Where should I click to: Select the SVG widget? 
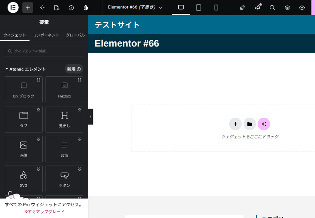click(24, 179)
